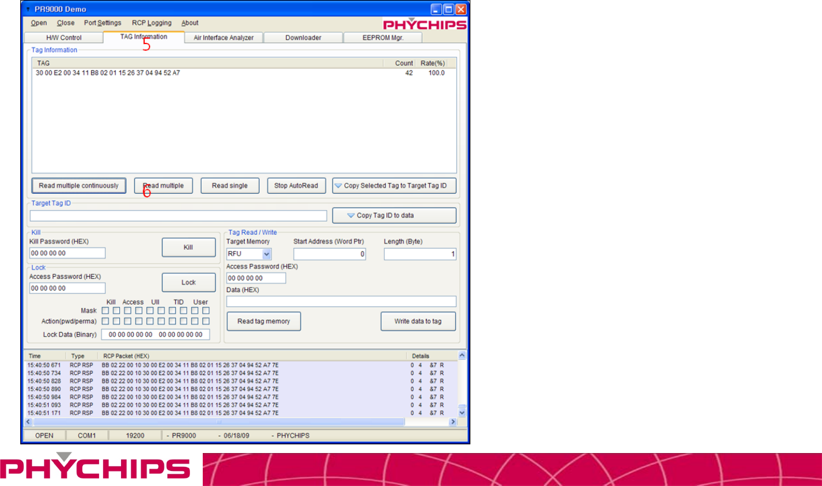
Task: Click the Lock section Access Password field
Action: (67, 288)
